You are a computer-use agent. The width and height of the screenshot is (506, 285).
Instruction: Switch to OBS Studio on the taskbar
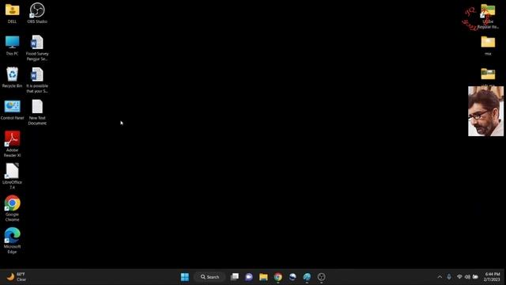coord(321,277)
